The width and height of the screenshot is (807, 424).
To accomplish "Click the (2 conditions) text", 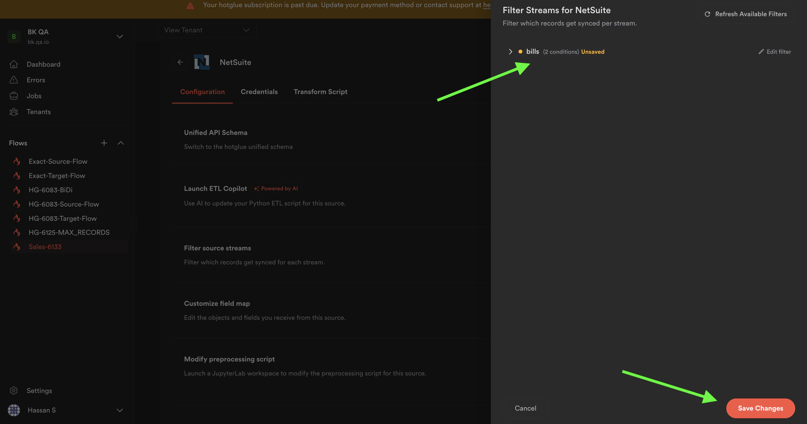I will 561,52.
